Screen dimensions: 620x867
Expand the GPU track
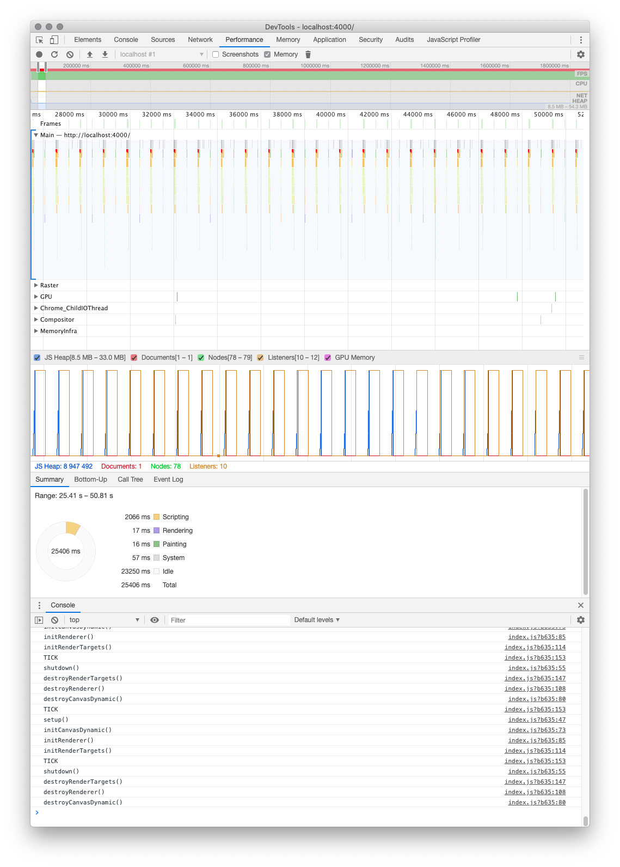36,297
